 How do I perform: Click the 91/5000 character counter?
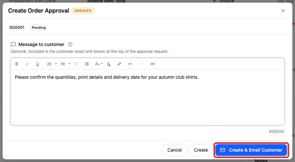point(277,132)
